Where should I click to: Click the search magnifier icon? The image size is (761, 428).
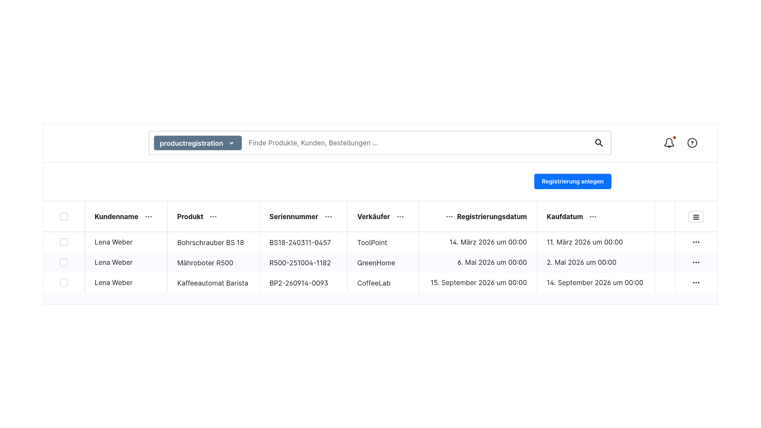coord(599,143)
